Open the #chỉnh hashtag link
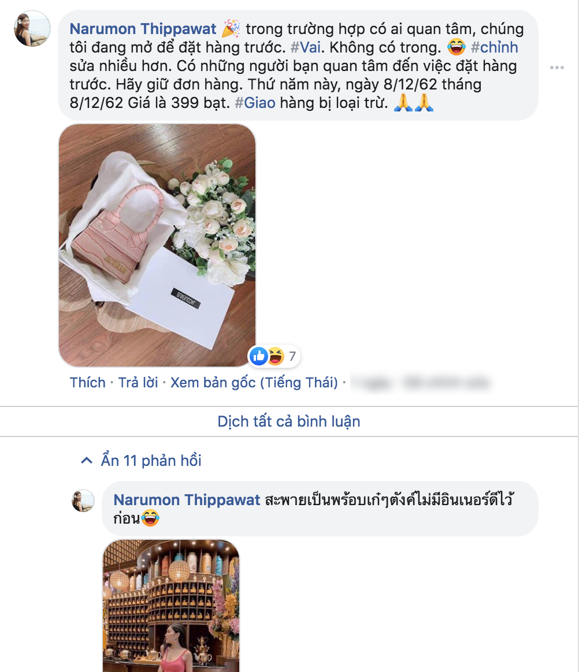 tap(494, 47)
